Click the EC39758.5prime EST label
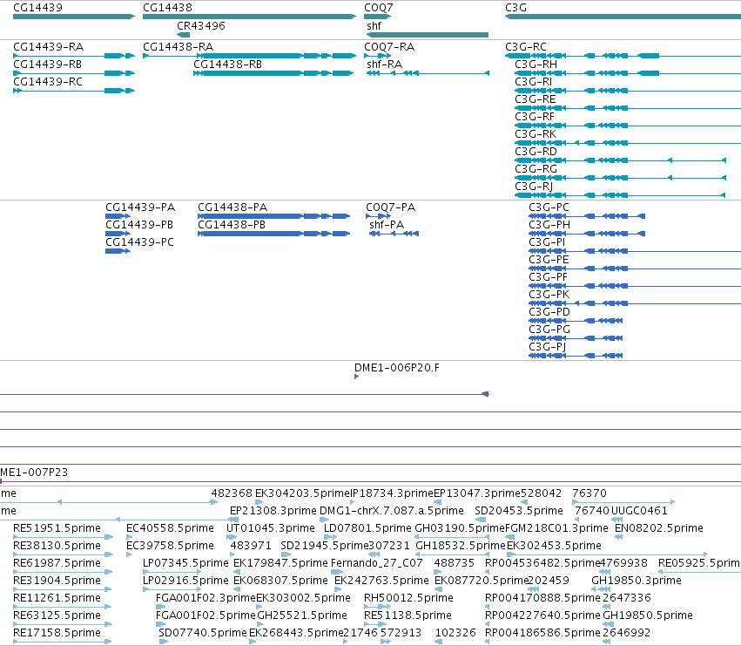This screenshot has width=741, height=646. coord(170,546)
